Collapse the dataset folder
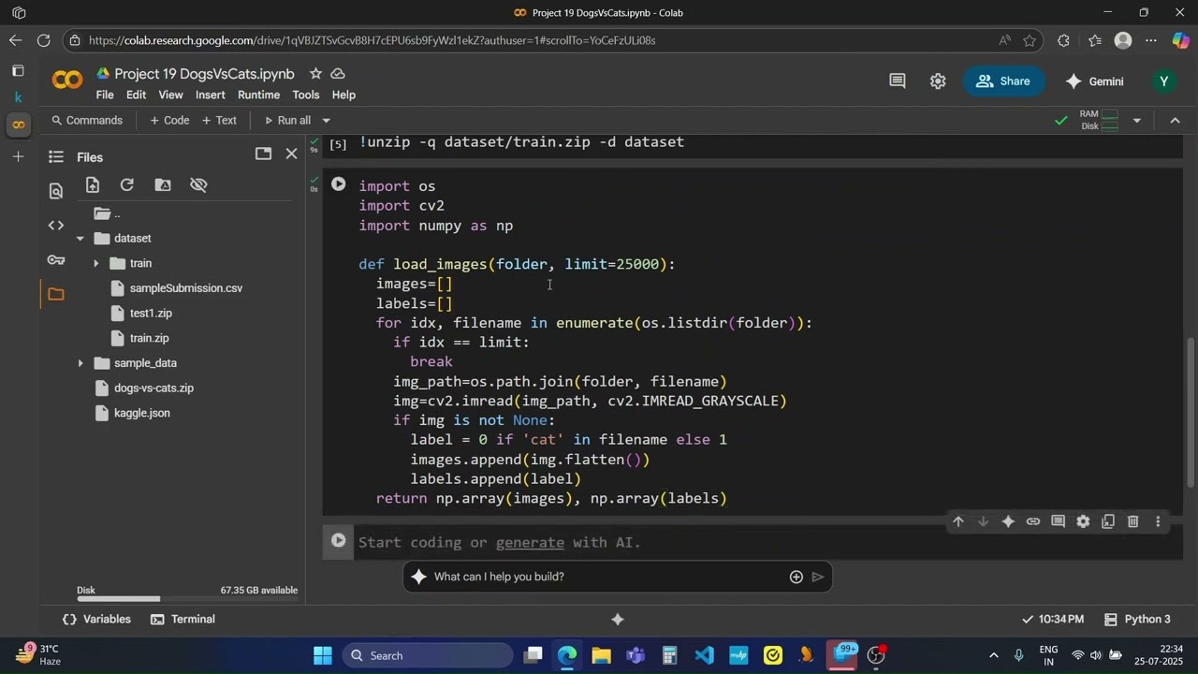Image resolution: width=1198 pixels, height=674 pixels. [x=80, y=239]
